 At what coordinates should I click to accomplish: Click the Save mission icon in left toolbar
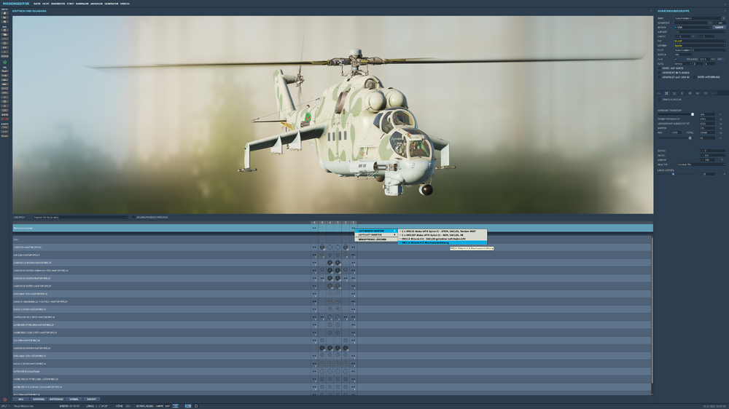[4, 22]
